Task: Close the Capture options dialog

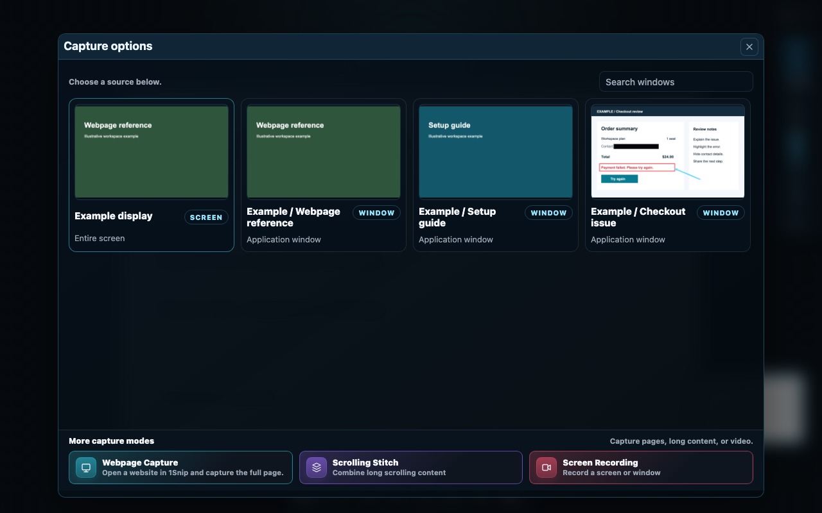Action: pos(749,47)
